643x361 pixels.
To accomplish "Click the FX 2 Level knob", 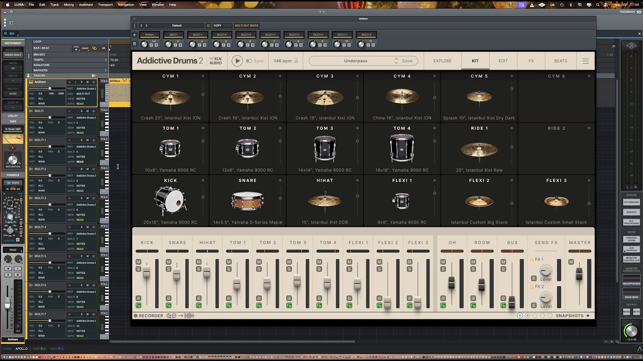I will coord(546,298).
